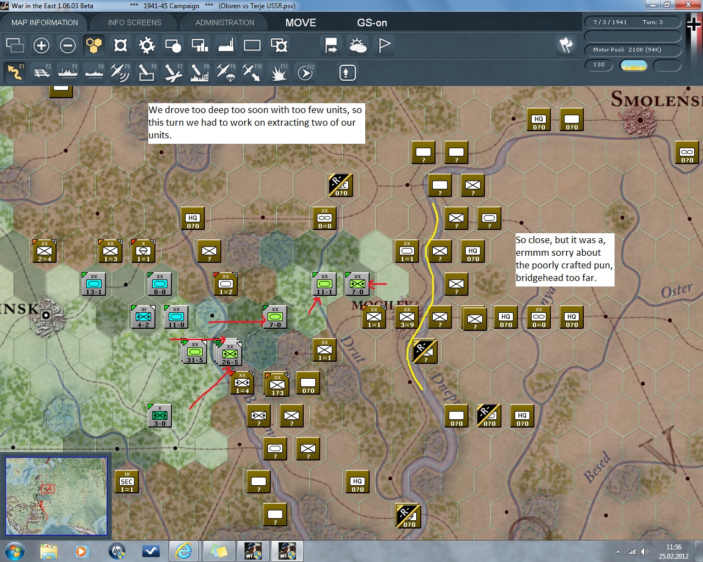Select the SEC 1=1 security unit
This screenshot has height=562, width=703.
[x=127, y=481]
